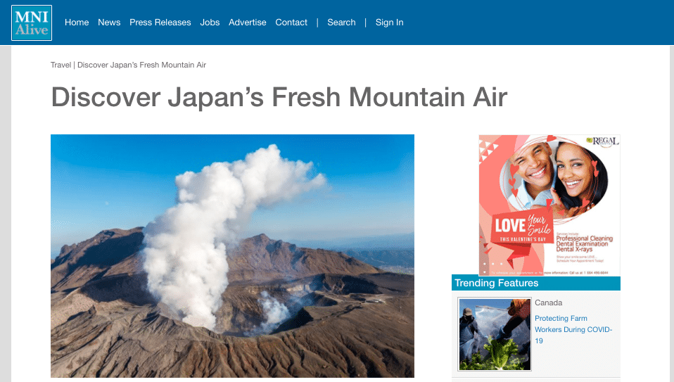Screen dimensions: 674x382
Task: Open the Search link in navigation
Action: (341, 23)
